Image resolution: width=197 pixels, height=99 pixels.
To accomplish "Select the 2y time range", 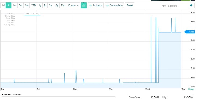I will click(45, 5).
